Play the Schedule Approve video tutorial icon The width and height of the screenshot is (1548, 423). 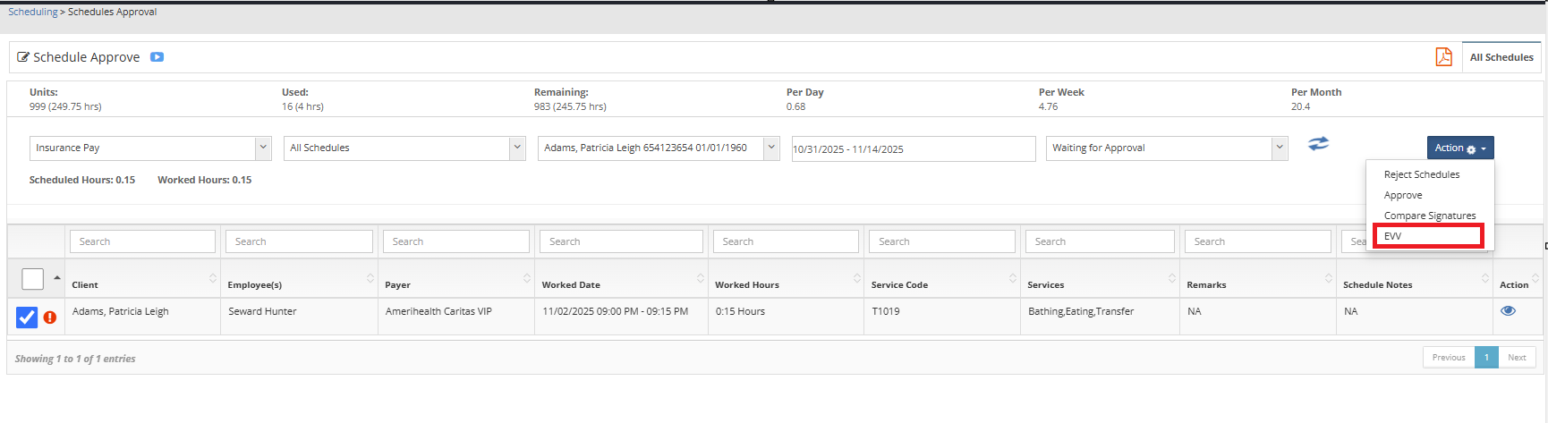point(157,57)
